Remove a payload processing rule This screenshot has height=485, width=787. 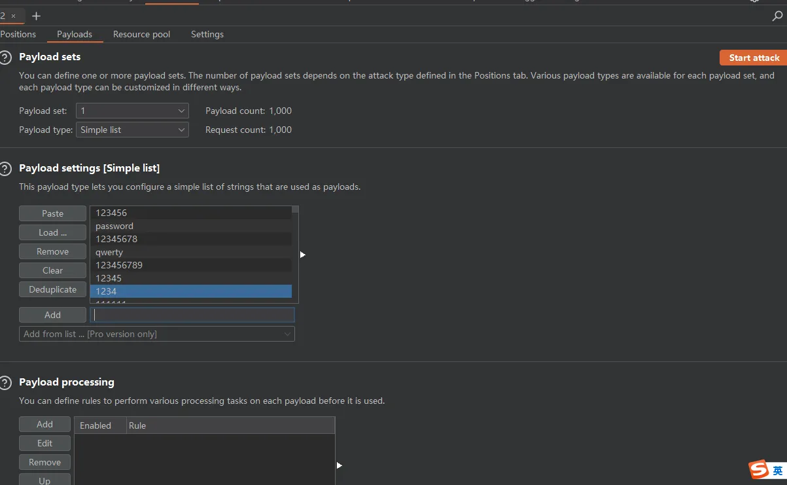click(44, 462)
